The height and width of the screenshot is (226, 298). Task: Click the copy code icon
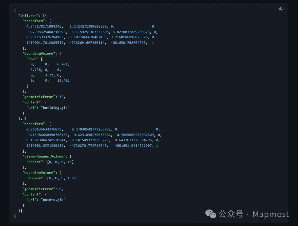(281, 9)
